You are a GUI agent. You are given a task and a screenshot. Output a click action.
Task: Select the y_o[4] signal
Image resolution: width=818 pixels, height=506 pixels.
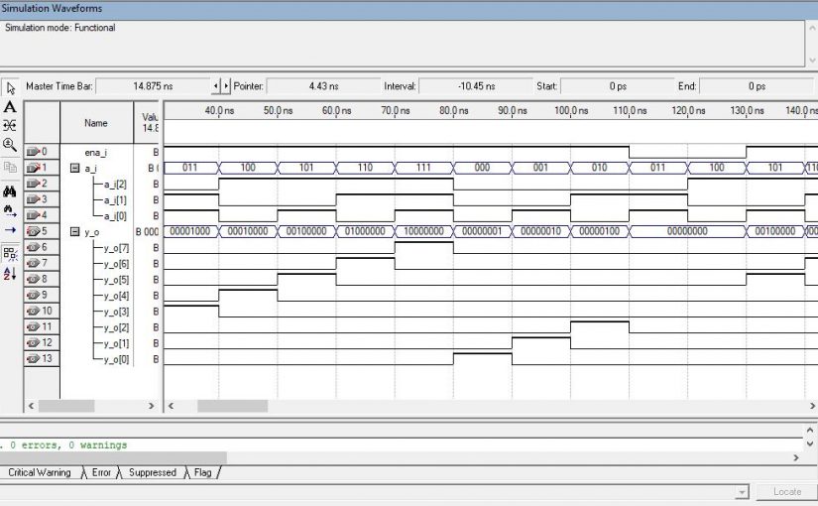click(x=116, y=296)
